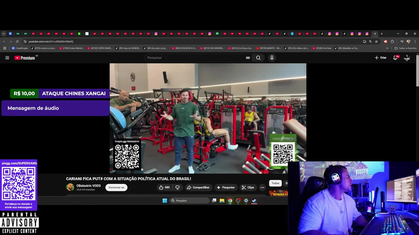Switch to the first Instagram tab
Screen dimensions: 419x235
[156, 34]
